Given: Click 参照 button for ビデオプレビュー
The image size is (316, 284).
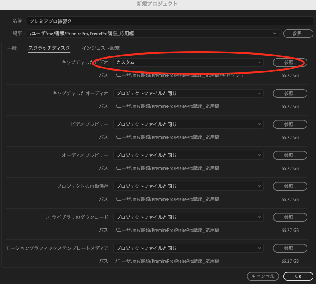Looking at the screenshot, I should (x=290, y=124).
